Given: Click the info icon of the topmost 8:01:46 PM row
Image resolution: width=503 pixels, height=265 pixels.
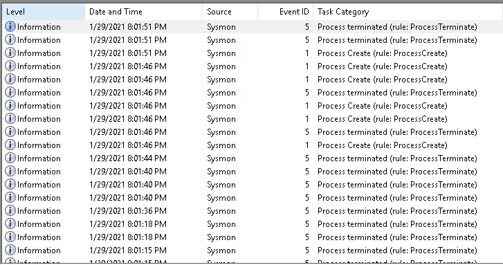Looking at the screenshot, I should click(x=10, y=66).
